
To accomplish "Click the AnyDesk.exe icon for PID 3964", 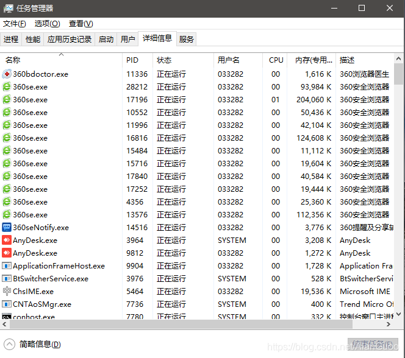I will point(7,240).
